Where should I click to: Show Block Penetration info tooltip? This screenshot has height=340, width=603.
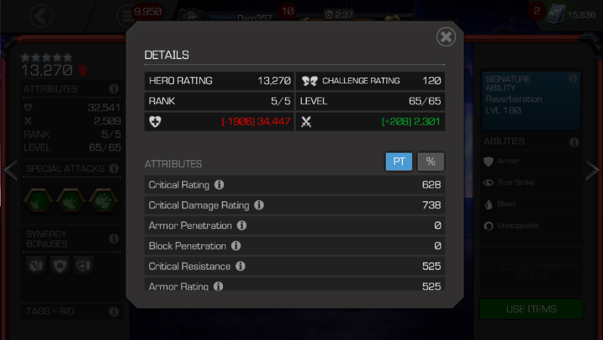[236, 246]
